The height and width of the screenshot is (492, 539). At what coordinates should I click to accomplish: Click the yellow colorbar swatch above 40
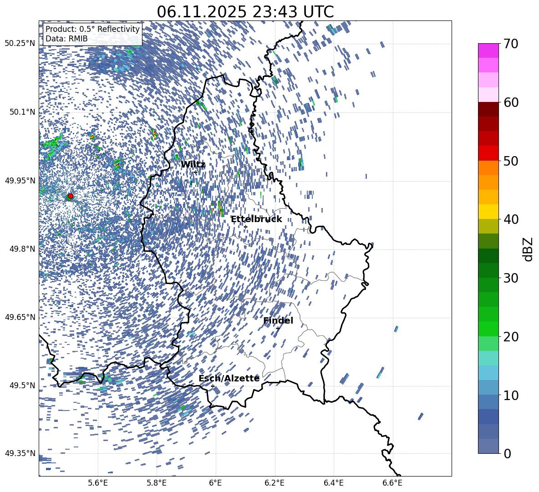click(x=488, y=212)
